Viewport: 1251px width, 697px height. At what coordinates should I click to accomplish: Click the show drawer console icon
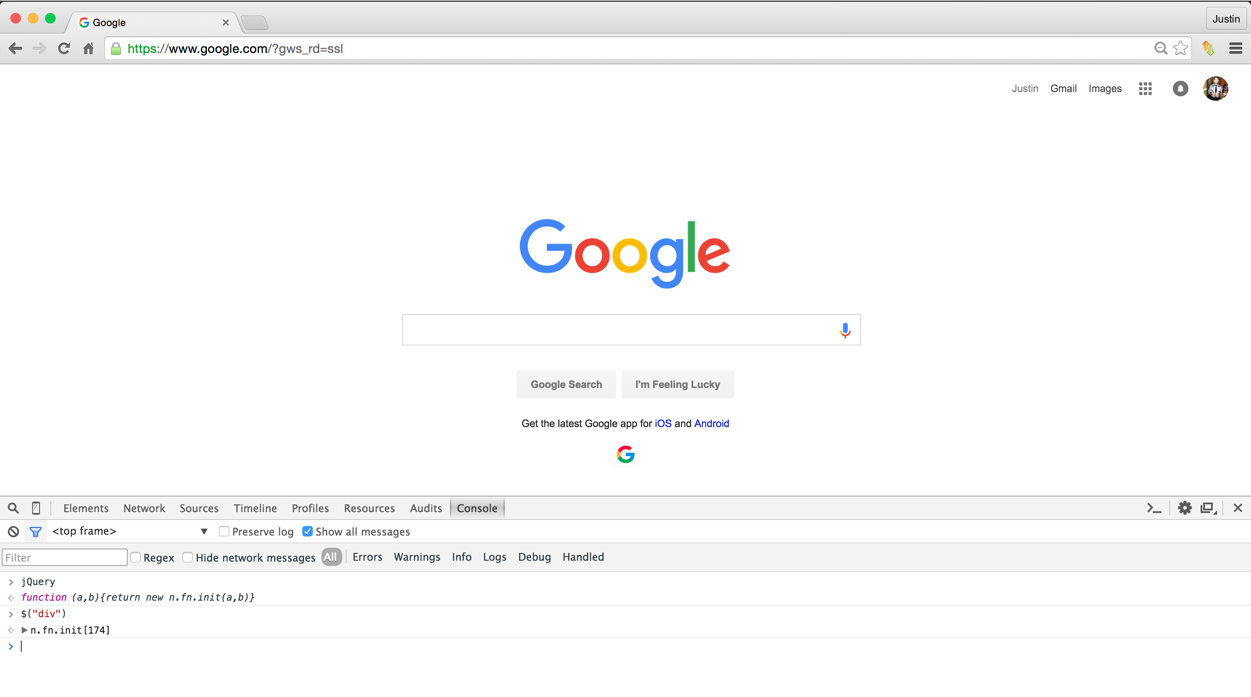pyautogui.click(x=1154, y=508)
